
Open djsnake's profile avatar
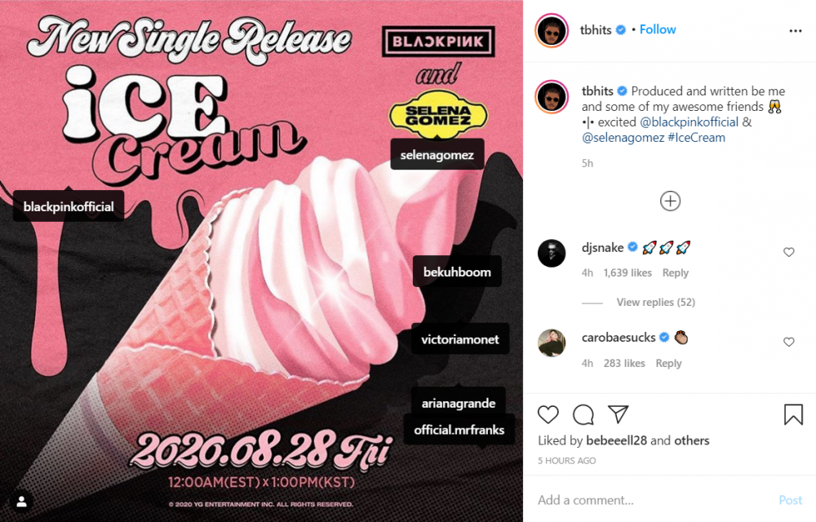point(552,253)
